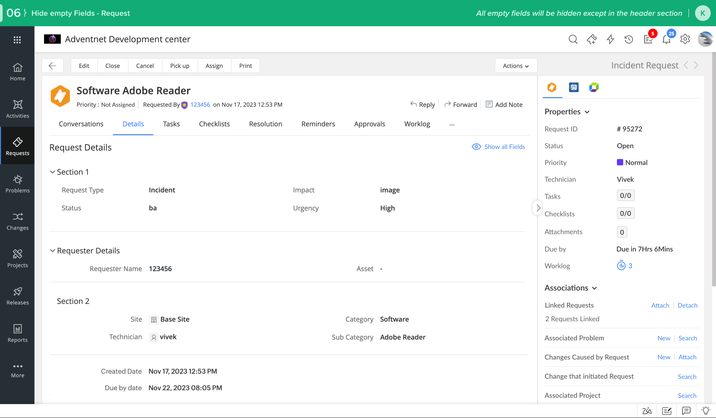Click the purple Normal priority swatch
The width and height of the screenshot is (716, 418).
[620, 162]
